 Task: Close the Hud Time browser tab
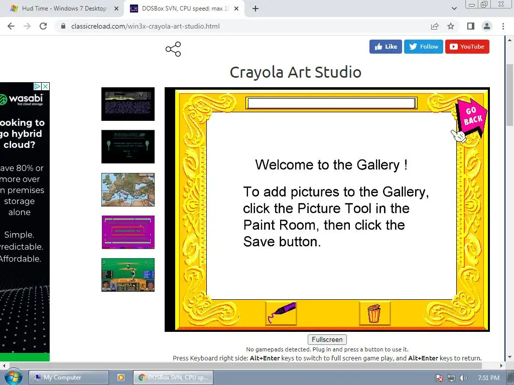point(116,9)
